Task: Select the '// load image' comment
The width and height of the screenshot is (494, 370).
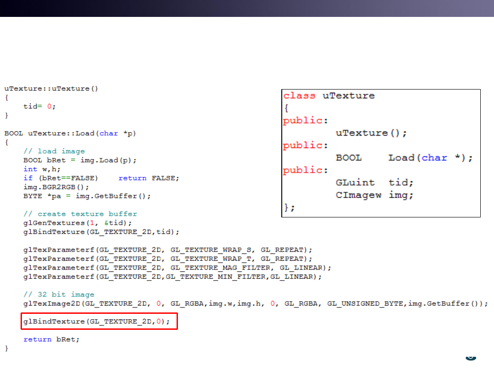Action: point(54,151)
